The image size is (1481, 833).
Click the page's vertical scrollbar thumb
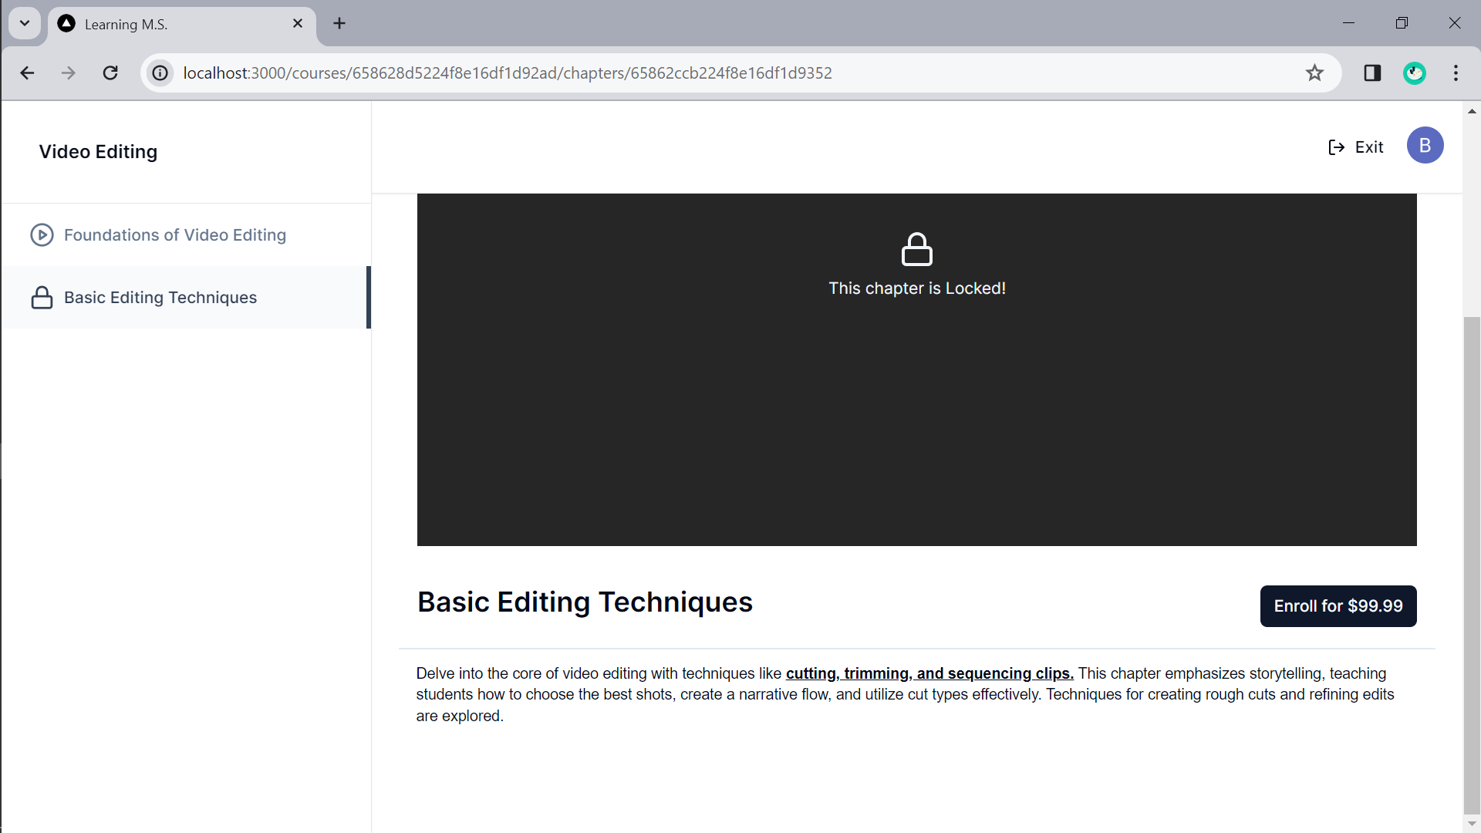point(1472,563)
